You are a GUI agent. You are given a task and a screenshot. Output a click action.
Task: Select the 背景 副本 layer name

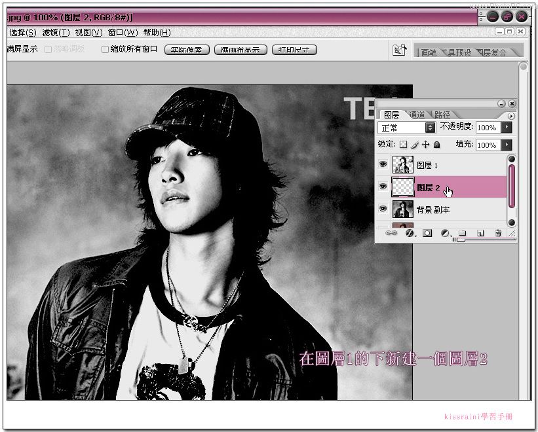[433, 209]
